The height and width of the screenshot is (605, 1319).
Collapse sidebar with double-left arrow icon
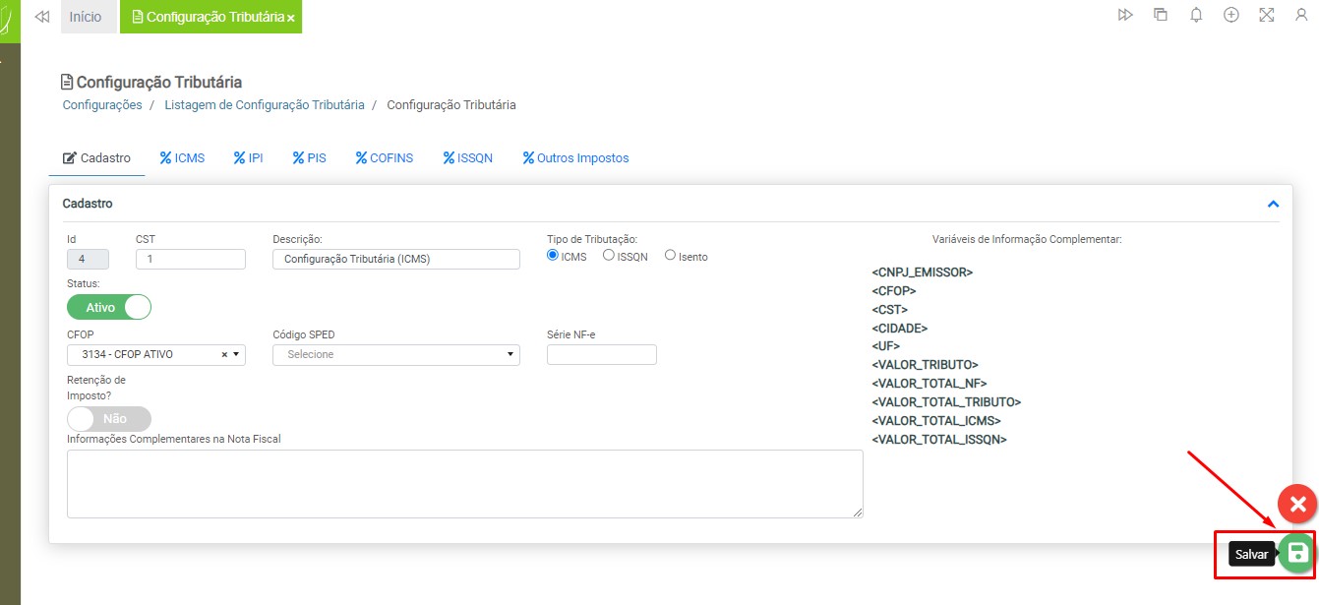coord(41,17)
